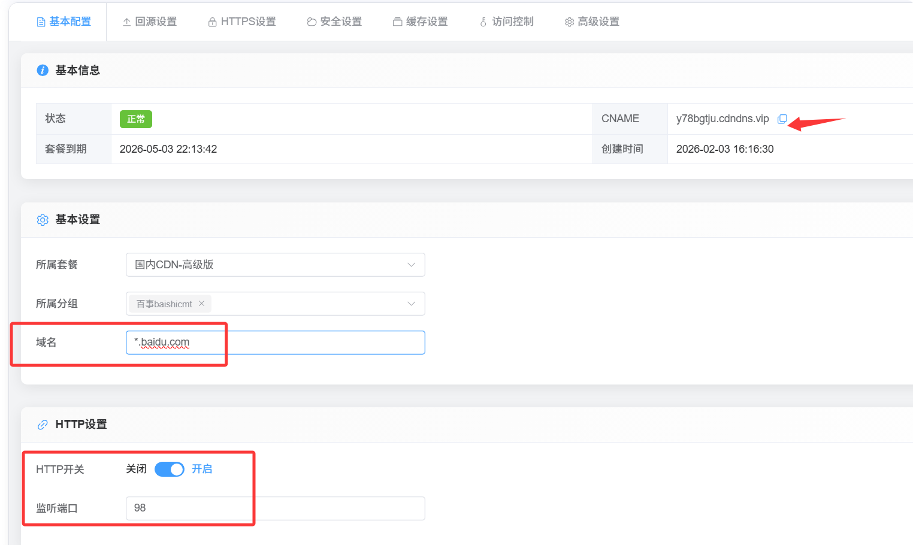913x545 pixels.
Task: Click the link icon beside HTTP设置
Action: point(42,424)
